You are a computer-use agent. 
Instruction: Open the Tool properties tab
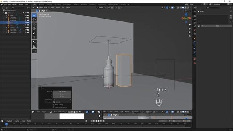(x=194, y=12)
